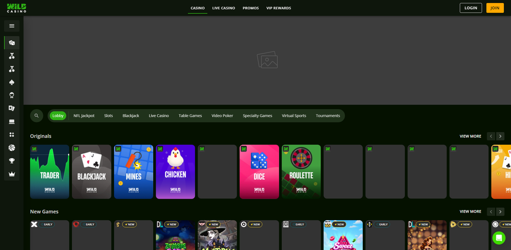
Task: Open the CASINO nav tab
Action: (x=198, y=8)
